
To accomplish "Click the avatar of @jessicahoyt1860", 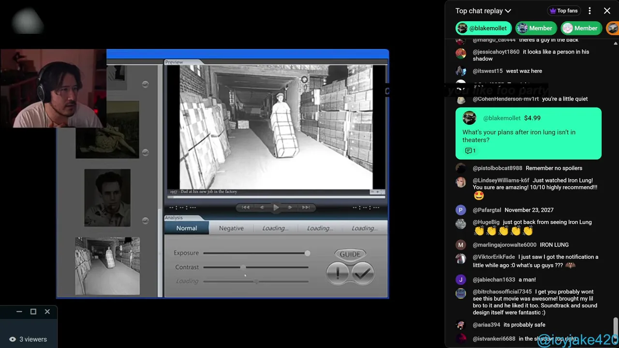I will click(461, 54).
